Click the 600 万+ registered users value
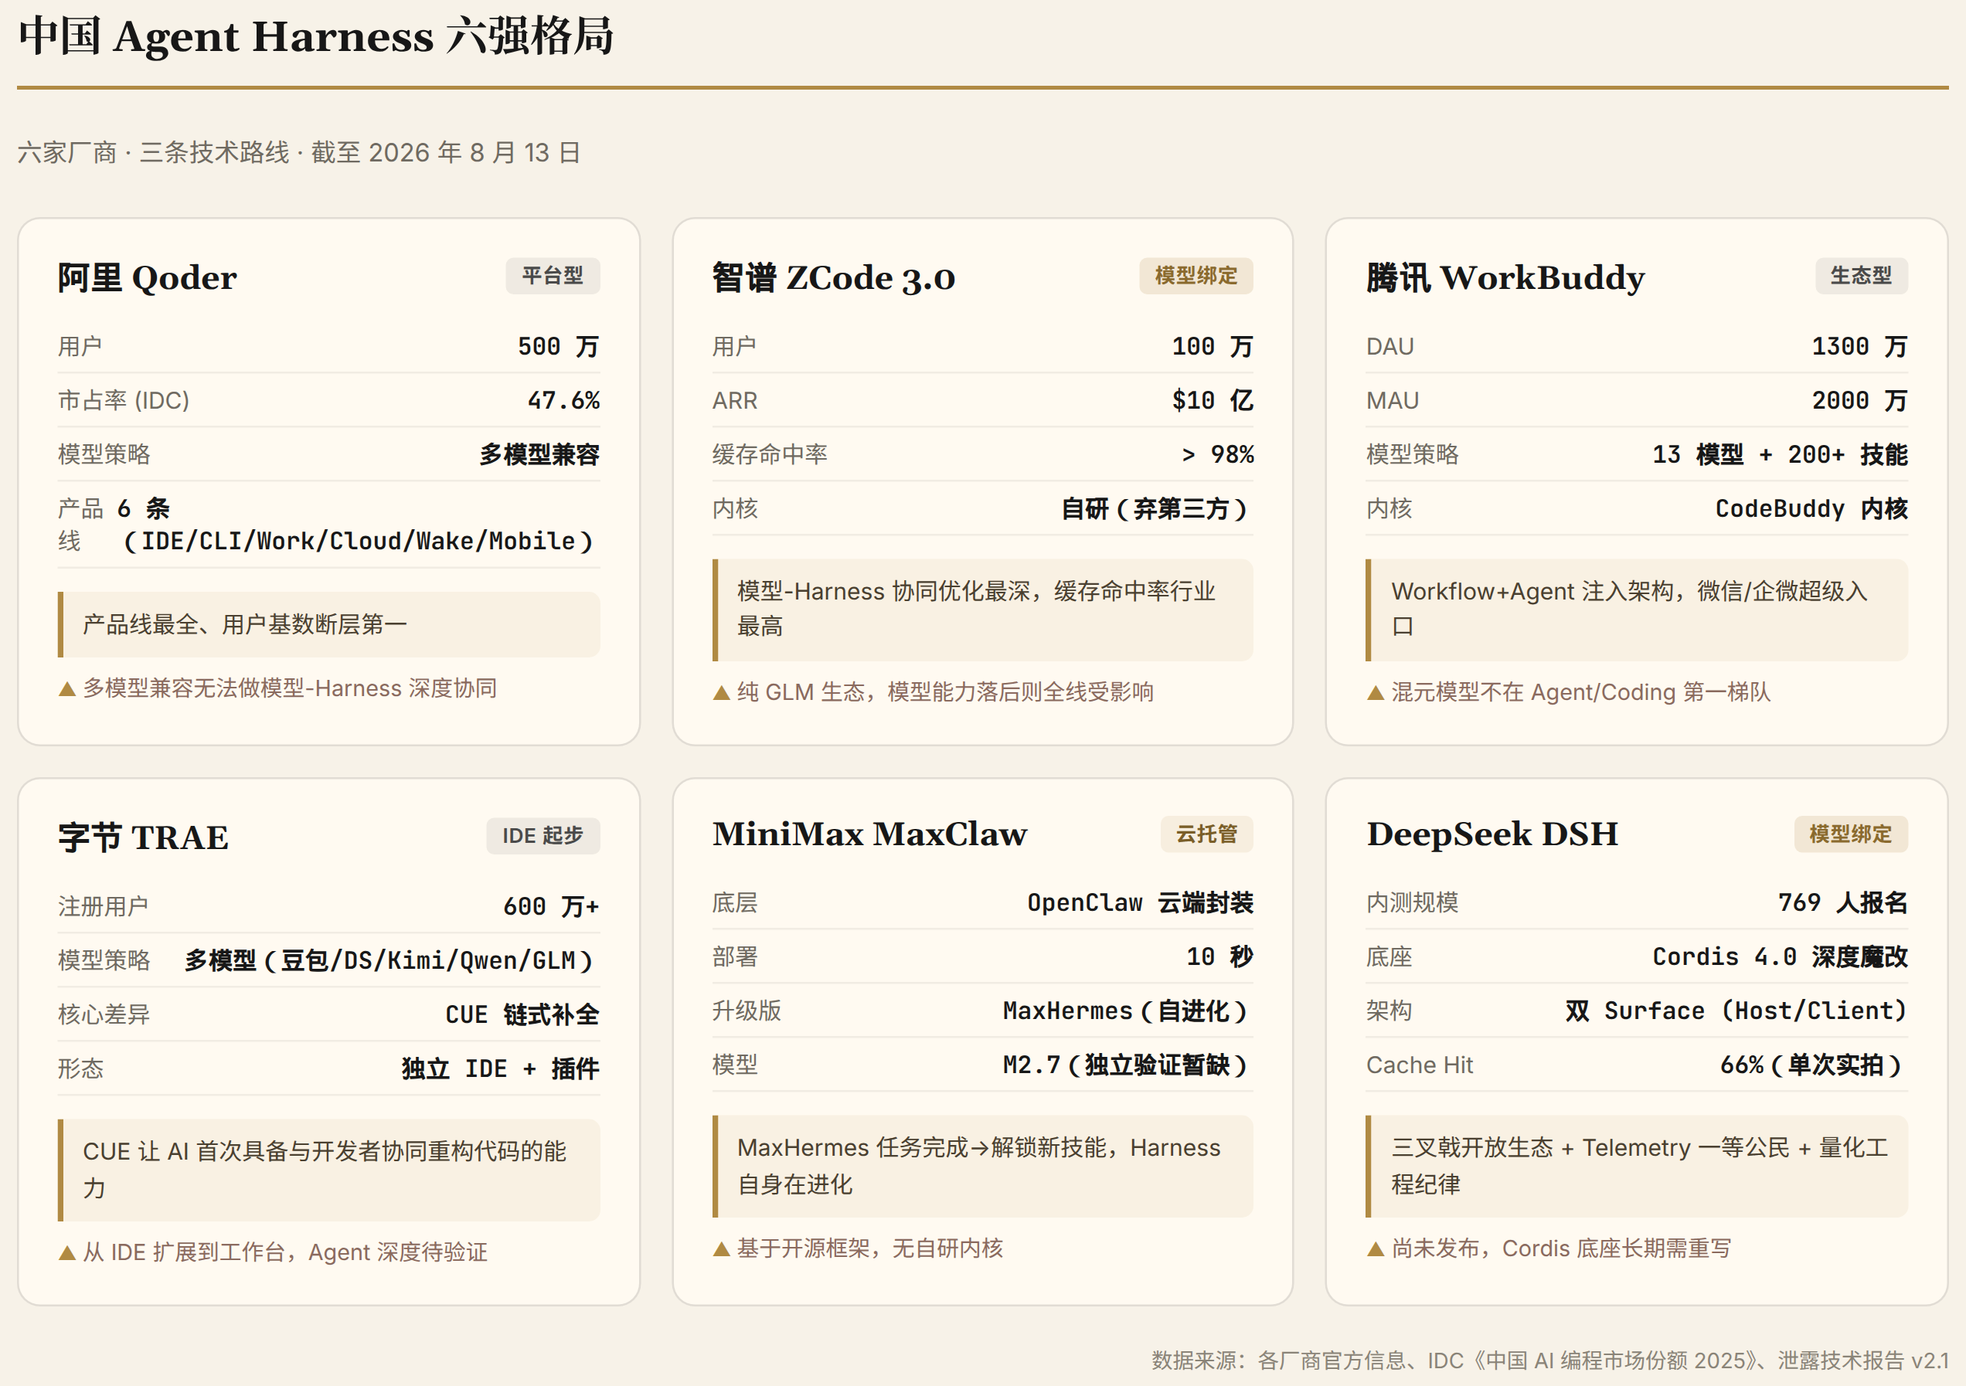Image resolution: width=1966 pixels, height=1386 pixels. pos(552,906)
